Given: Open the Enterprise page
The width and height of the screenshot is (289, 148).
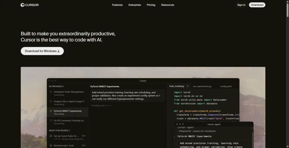Looking at the screenshot, I should pyautogui.click(x=135, y=5).
